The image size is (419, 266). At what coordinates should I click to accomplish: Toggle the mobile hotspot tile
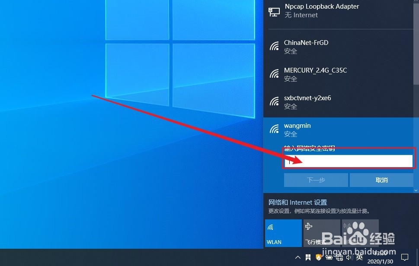click(360, 233)
